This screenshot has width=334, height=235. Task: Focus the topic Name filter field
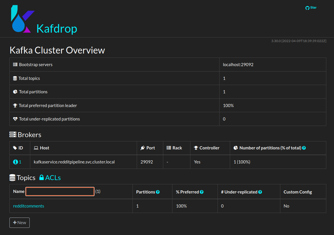click(60, 191)
